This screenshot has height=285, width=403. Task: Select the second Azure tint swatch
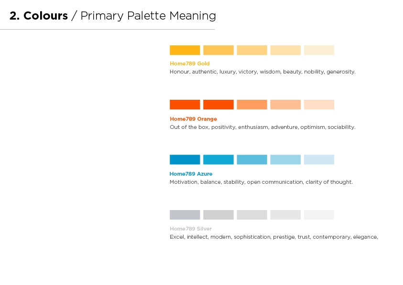coord(218,159)
